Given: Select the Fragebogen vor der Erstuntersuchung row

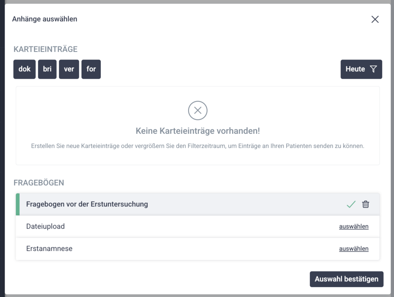Looking at the screenshot, I should coord(87,204).
